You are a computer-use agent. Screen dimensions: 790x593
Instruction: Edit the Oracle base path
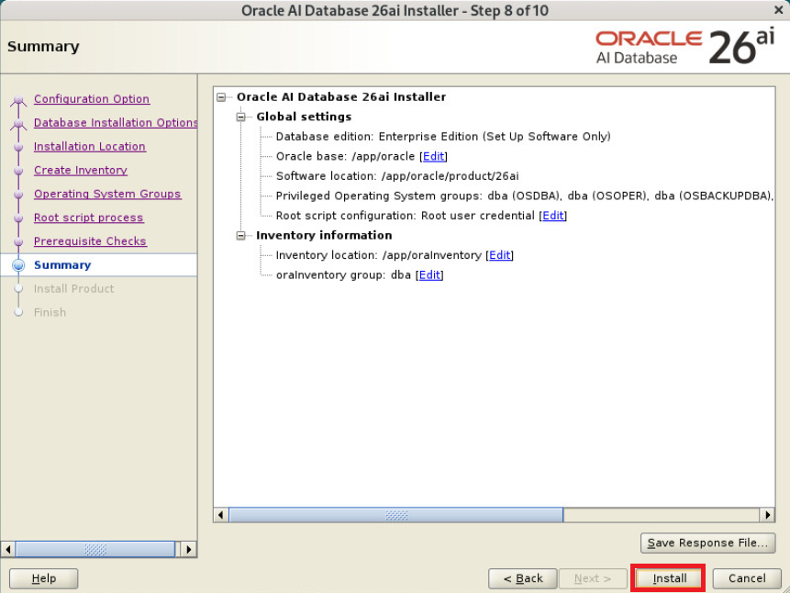[433, 156]
